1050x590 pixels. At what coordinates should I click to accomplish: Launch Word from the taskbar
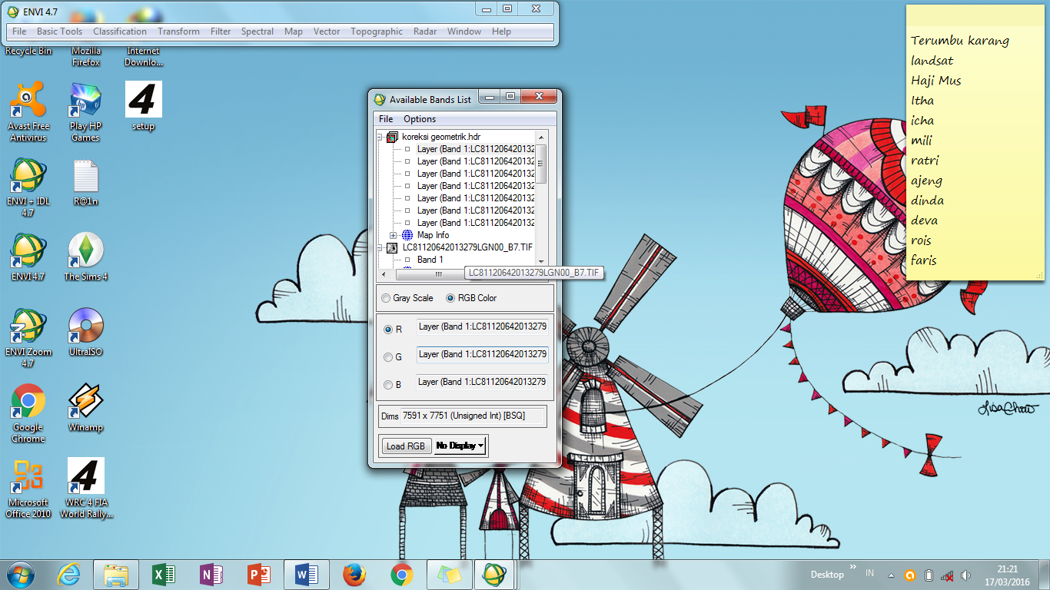tap(307, 575)
